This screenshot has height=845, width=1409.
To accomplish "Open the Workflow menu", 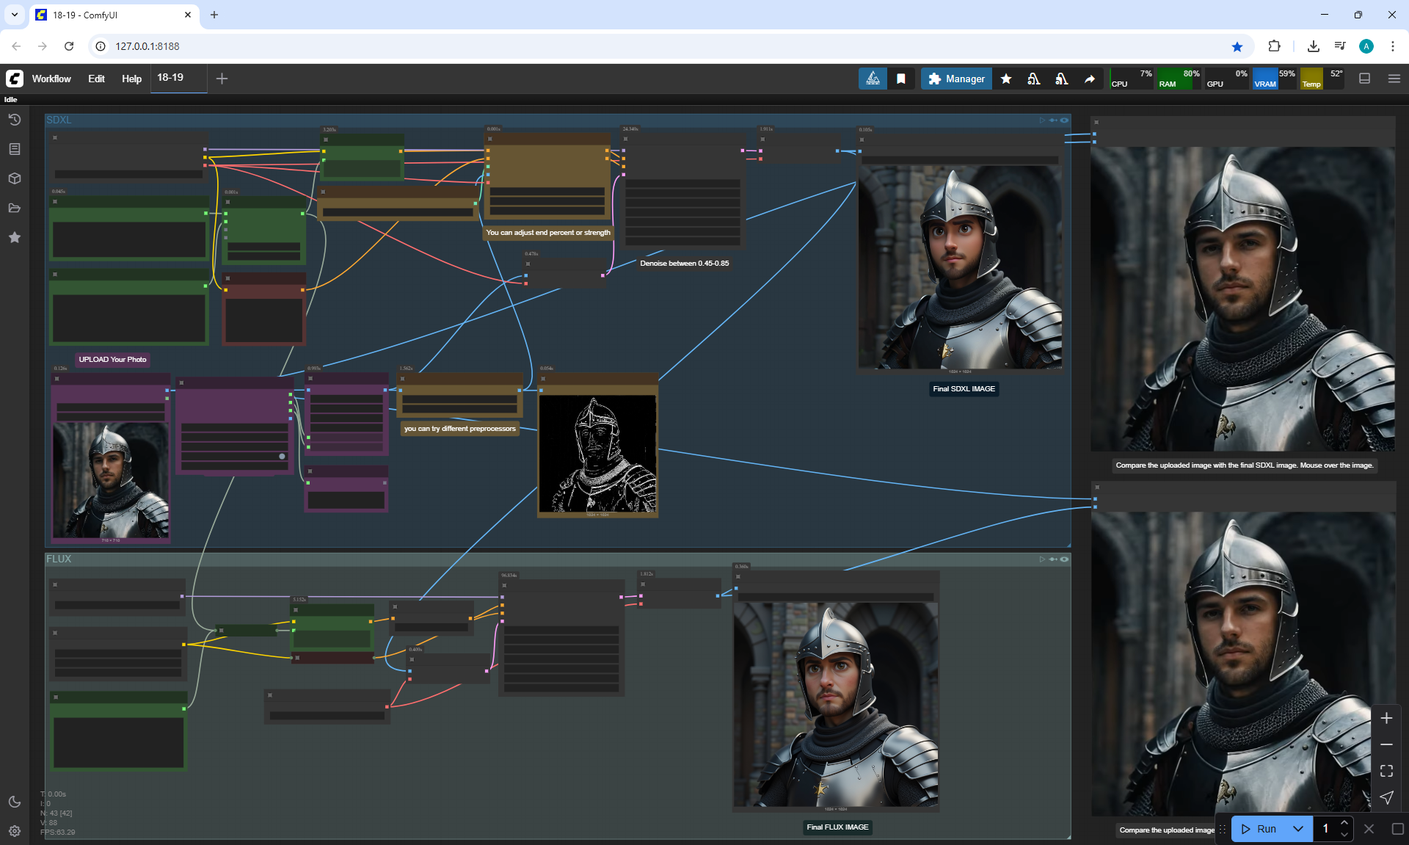I will pos(51,79).
